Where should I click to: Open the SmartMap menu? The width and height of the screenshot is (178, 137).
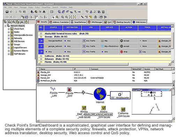(x=46, y=7)
